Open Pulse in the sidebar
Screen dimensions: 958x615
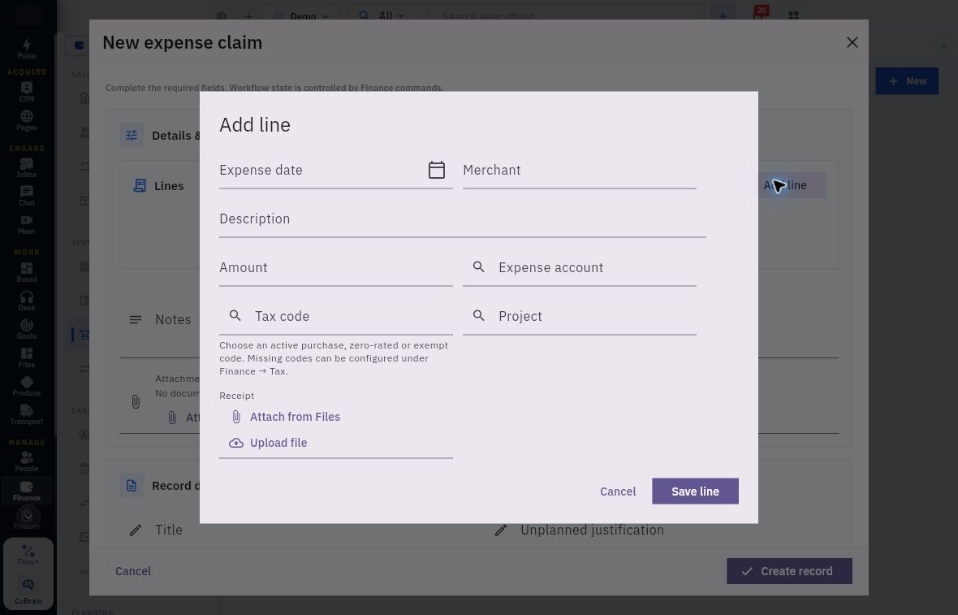(26, 49)
